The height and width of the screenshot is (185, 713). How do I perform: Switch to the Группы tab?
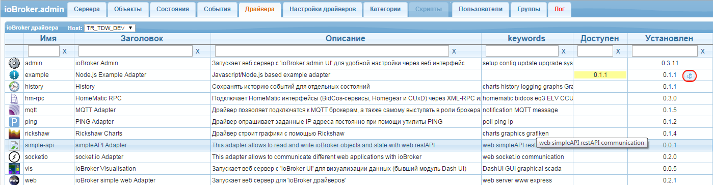click(x=529, y=9)
